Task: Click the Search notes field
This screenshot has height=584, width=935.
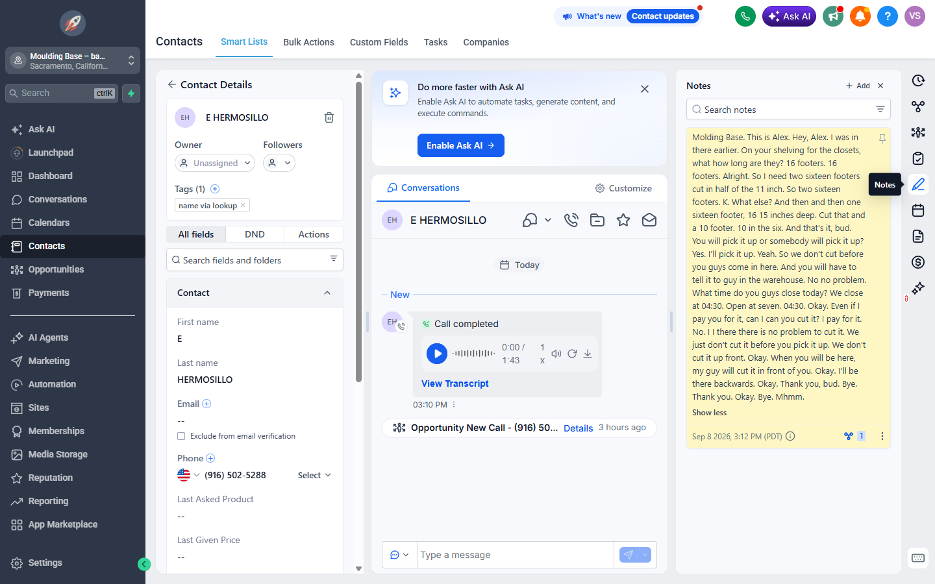Action: point(788,109)
